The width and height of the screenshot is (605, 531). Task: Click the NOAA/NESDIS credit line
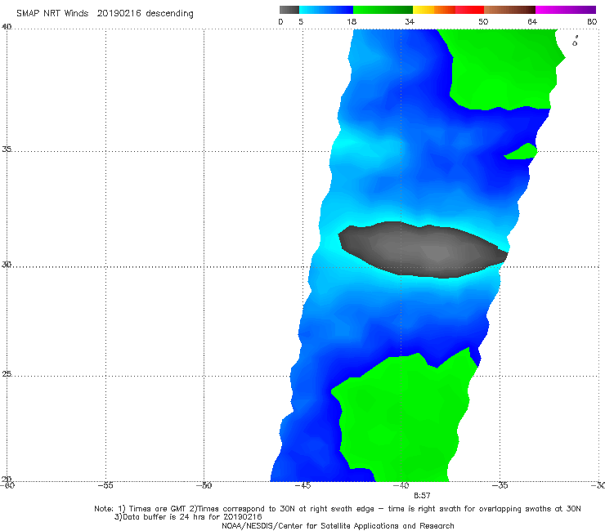click(x=338, y=525)
